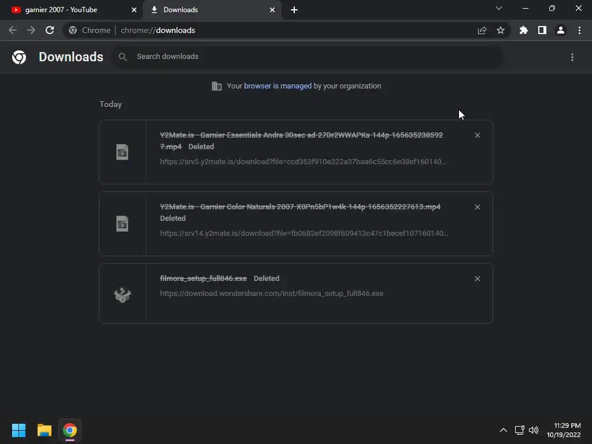Open the srv5.y2mate.is download URL

303,162
